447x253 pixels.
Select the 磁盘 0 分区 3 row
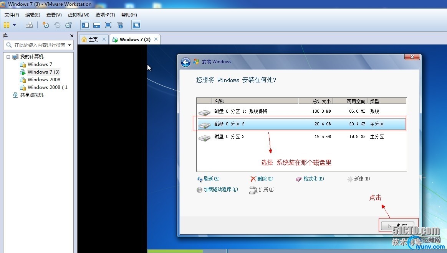[x=301, y=137]
